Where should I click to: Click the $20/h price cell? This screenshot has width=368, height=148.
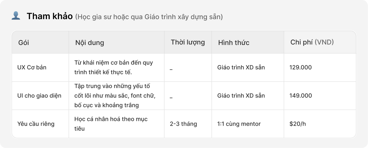tap(297, 124)
